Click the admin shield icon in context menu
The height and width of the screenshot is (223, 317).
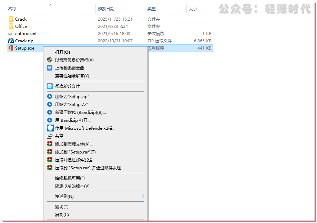[50, 60]
